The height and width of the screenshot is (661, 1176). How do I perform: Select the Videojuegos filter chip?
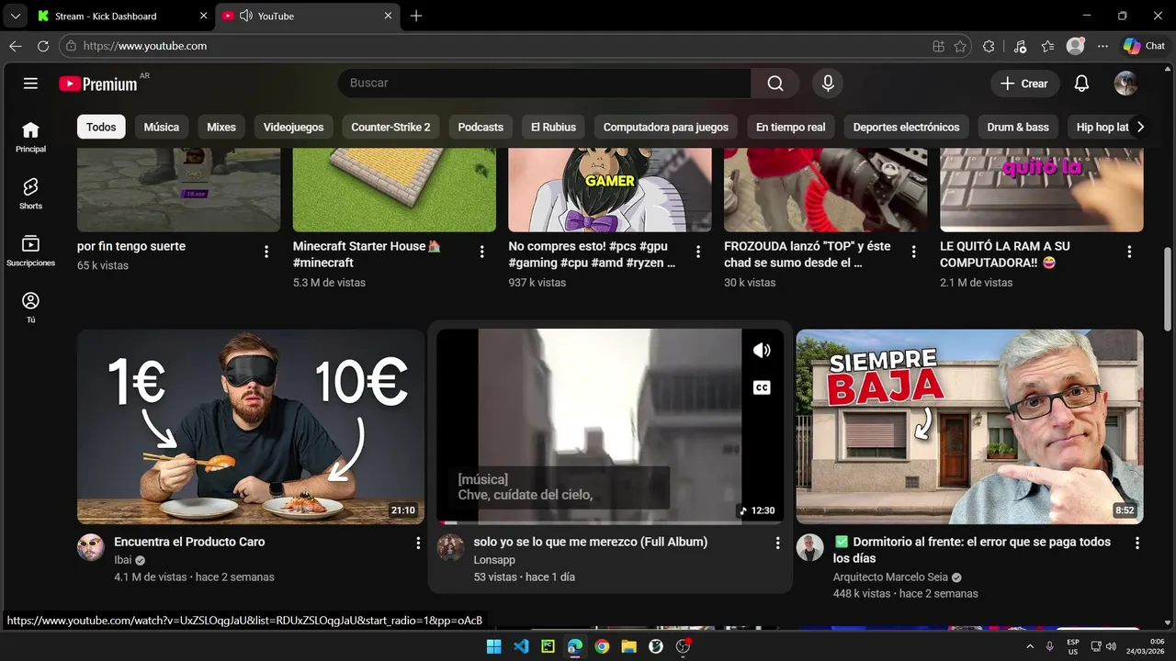293,127
